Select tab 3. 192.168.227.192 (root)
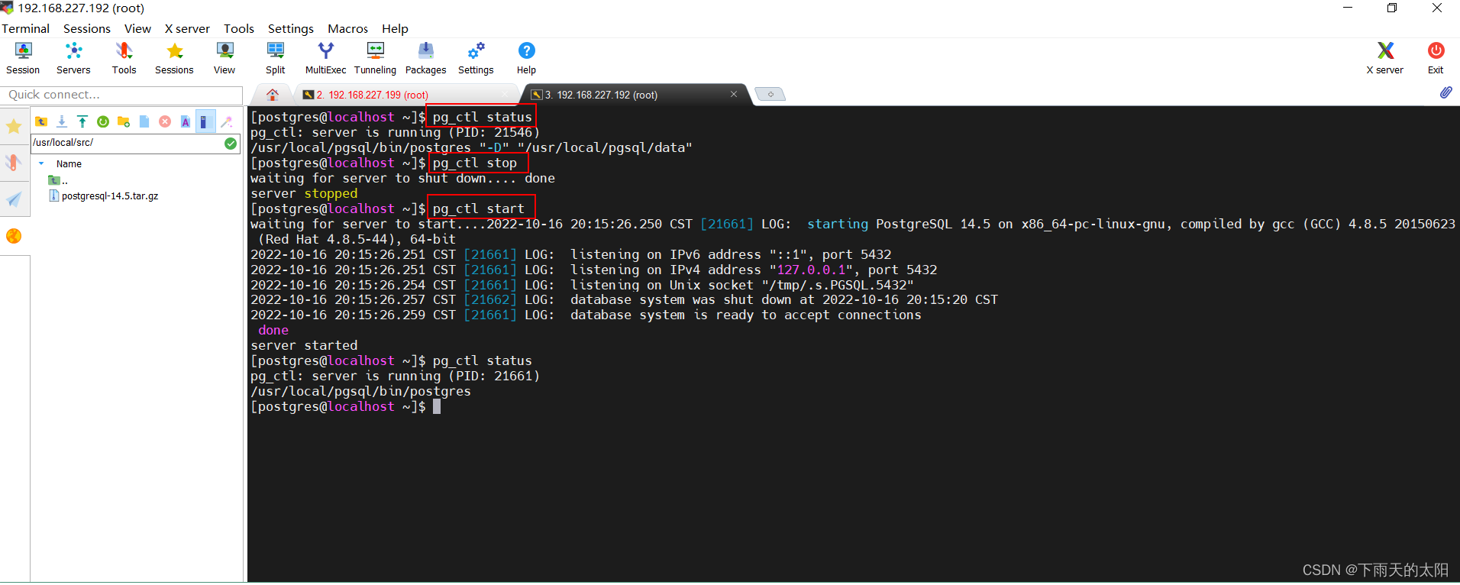This screenshot has height=585, width=1460. (600, 95)
